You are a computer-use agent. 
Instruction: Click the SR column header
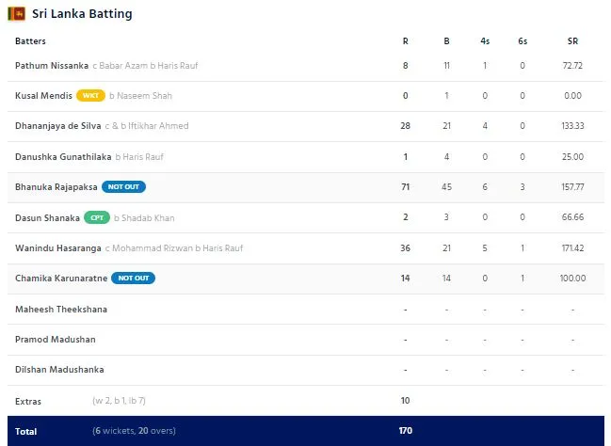[x=572, y=41]
